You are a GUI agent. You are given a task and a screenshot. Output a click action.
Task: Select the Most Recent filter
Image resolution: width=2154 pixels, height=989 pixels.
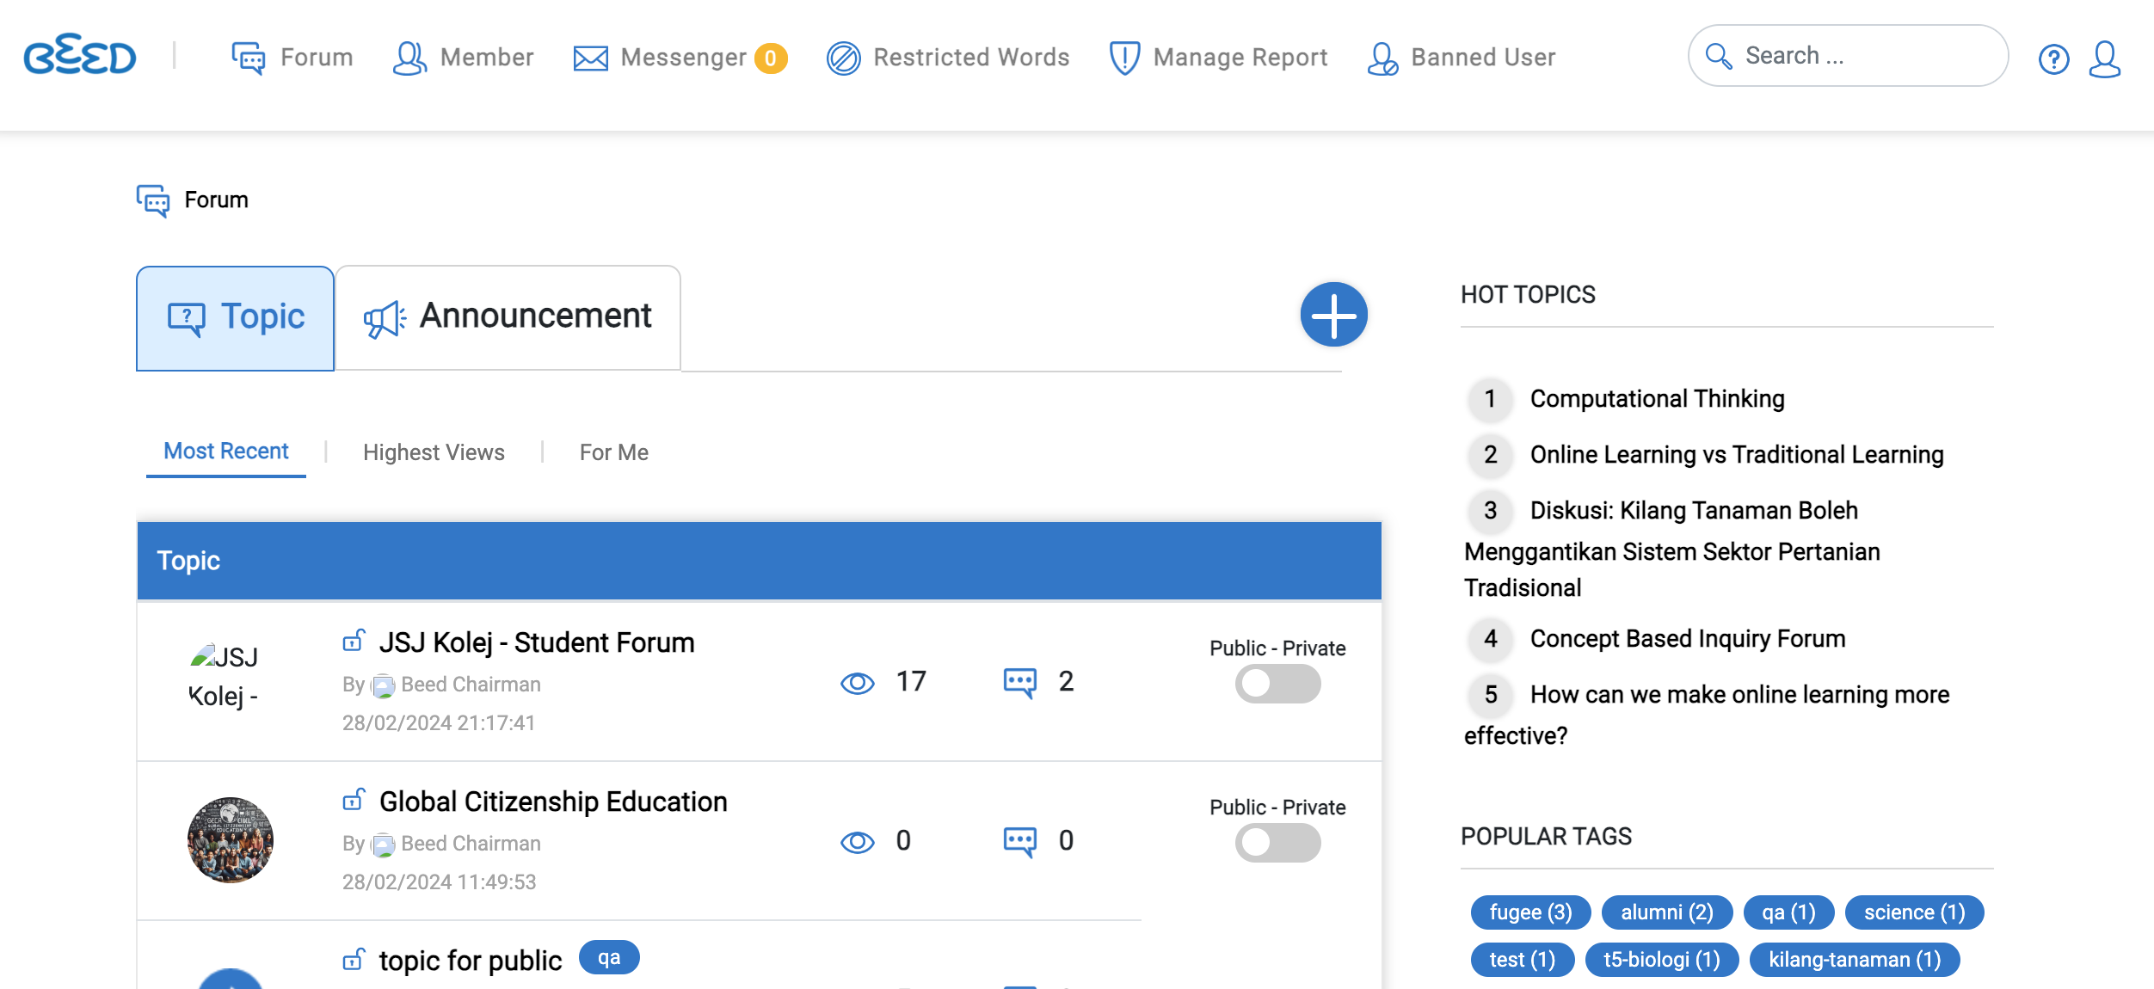pos(225,451)
